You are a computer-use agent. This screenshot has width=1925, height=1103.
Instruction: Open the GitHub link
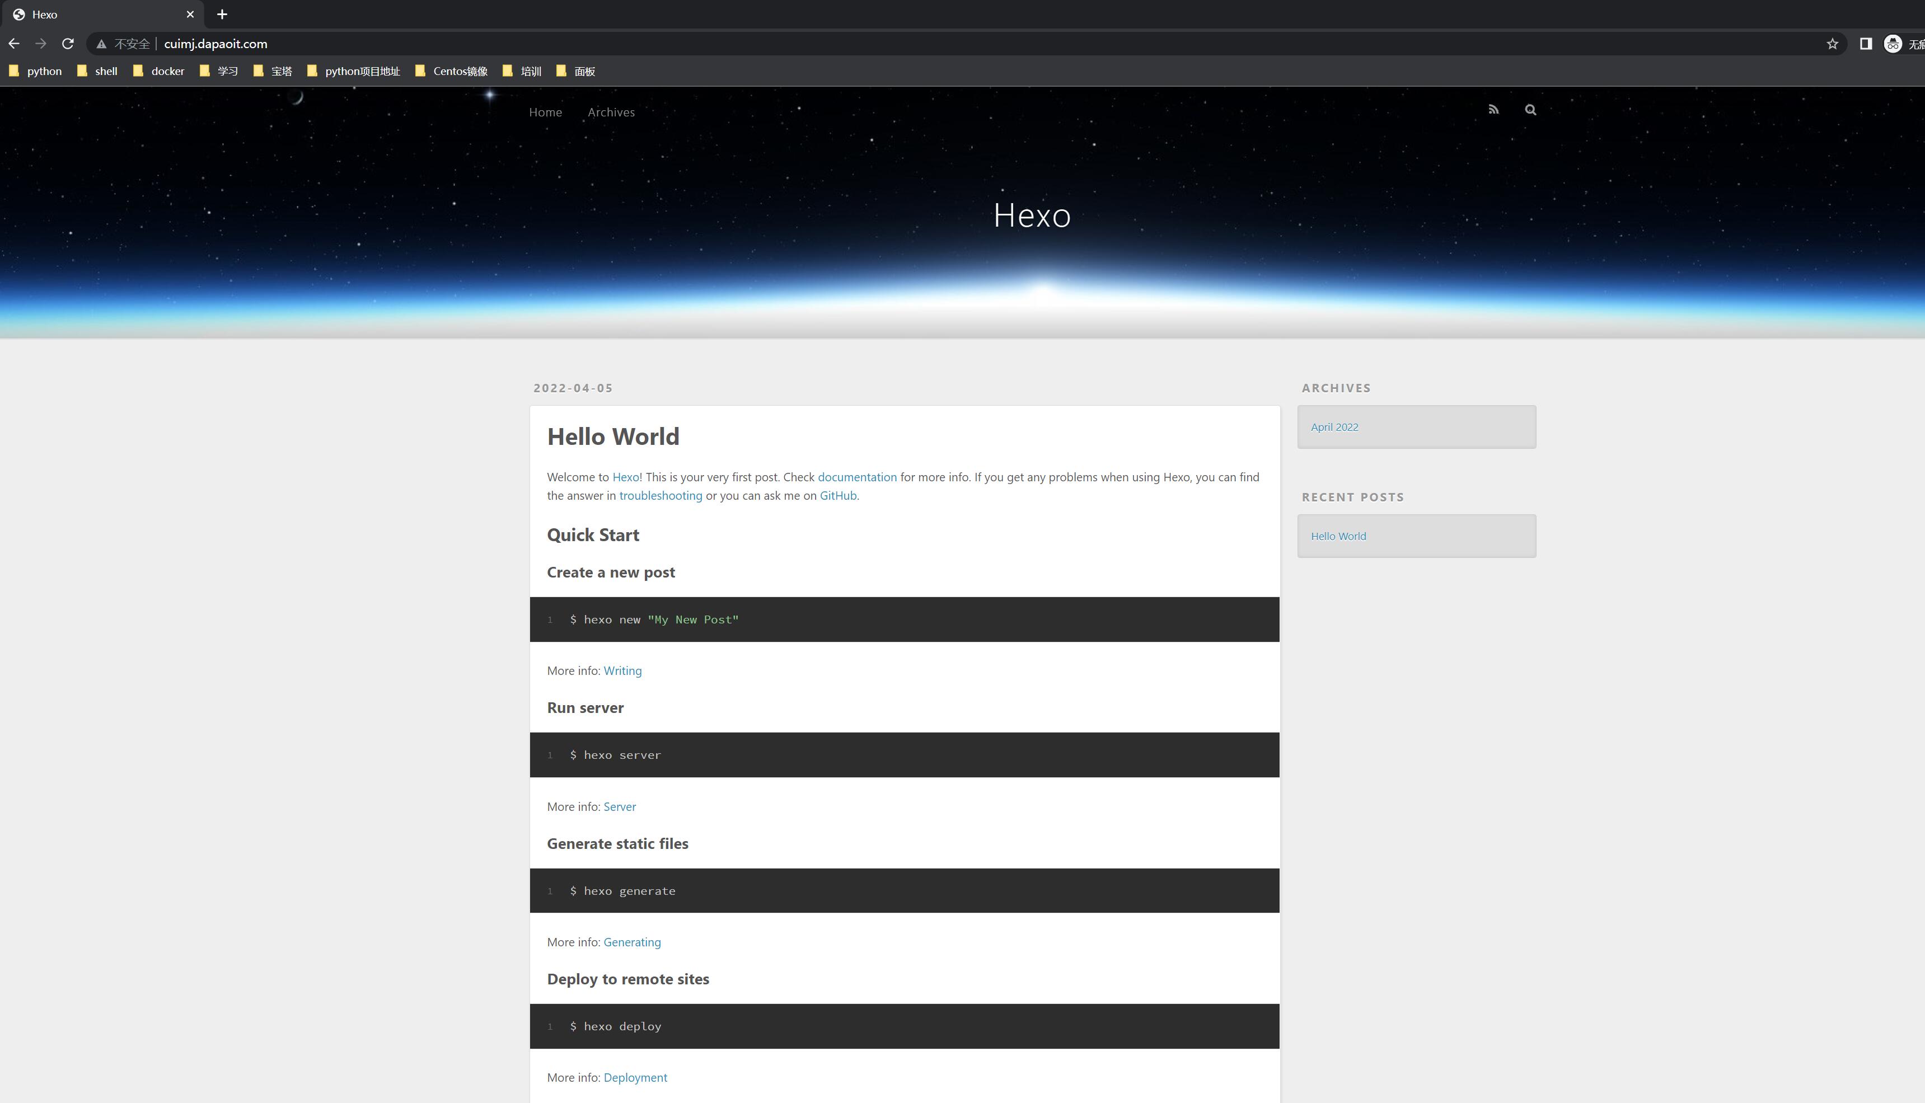click(838, 495)
